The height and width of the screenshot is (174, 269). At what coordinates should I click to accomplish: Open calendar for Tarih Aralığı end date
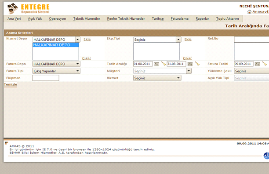[190, 64]
